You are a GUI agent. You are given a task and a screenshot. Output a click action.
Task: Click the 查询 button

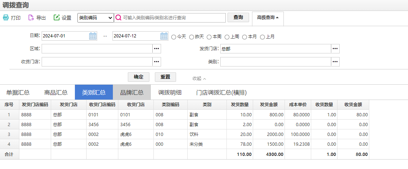238,17
